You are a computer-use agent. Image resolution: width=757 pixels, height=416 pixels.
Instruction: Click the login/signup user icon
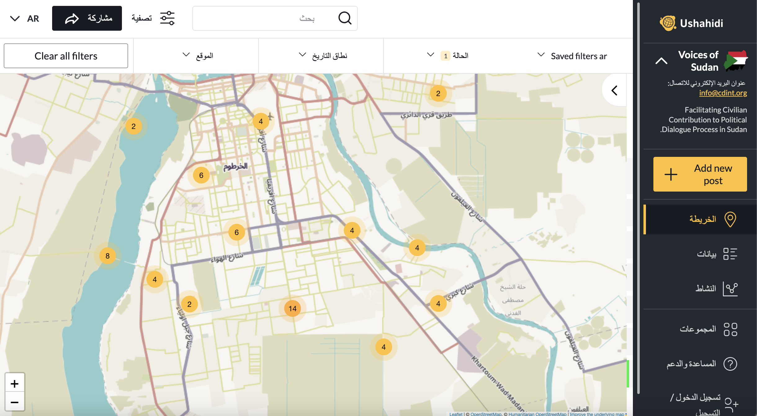[x=731, y=404]
